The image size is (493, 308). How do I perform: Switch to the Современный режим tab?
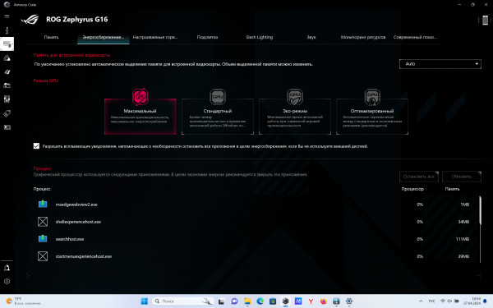tap(415, 37)
